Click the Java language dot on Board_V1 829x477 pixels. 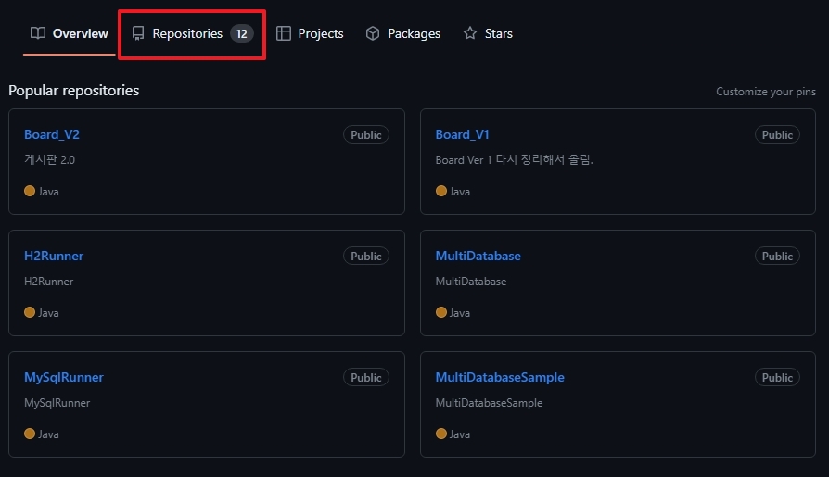pos(441,191)
